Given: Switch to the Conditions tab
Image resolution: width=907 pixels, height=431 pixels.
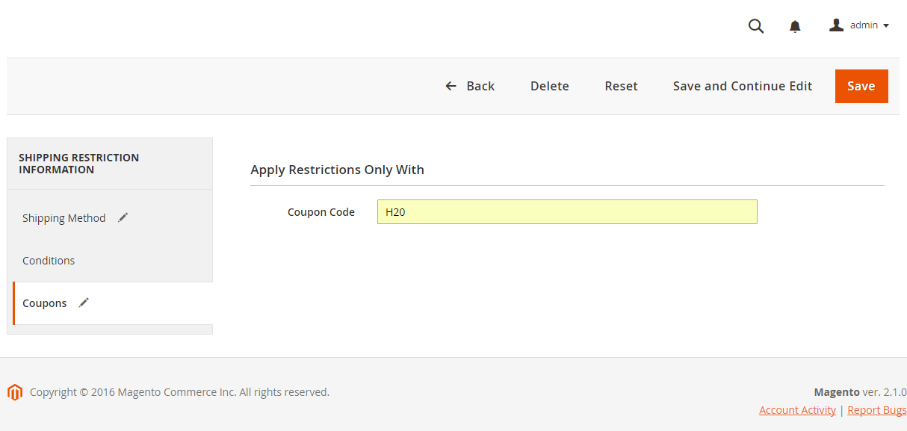Looking at the screenshot, I should click(49, 261).
